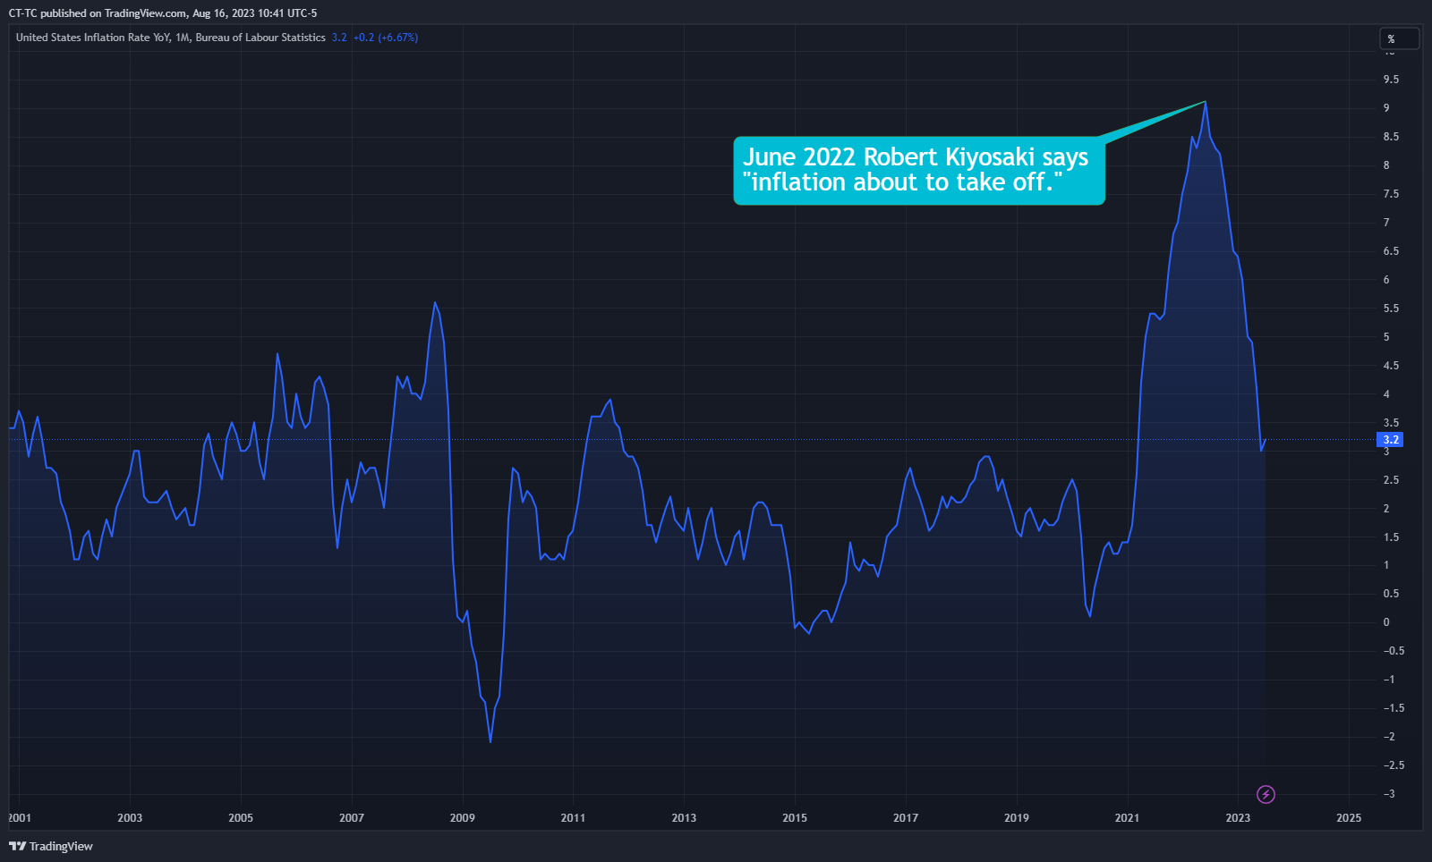Click the TradingView logo icon
Image resolution: width=1432 pixels, height=862 pixels.
click(x=17, y=846)
